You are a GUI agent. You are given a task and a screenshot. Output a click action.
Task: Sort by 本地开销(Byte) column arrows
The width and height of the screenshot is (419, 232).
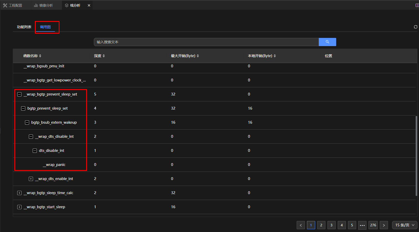[x=275, y=56]
